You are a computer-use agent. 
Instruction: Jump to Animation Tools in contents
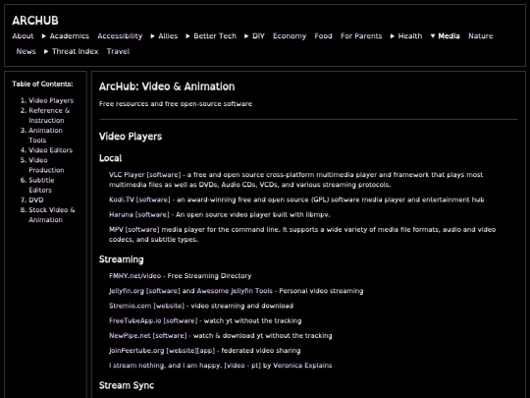45,135
